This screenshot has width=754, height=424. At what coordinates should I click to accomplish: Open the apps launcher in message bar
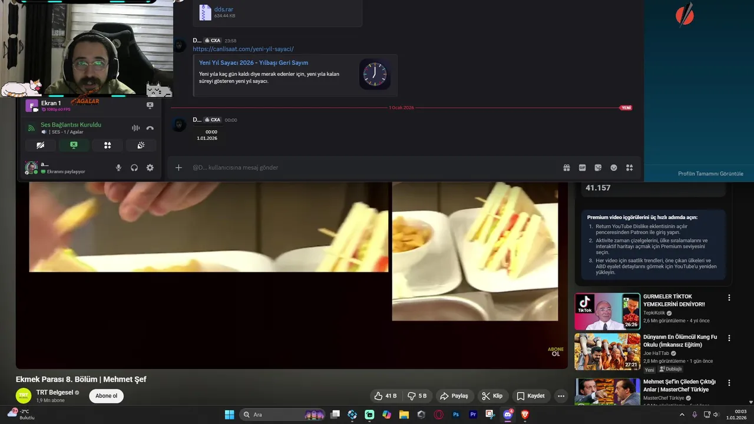(x=629, y=168)
